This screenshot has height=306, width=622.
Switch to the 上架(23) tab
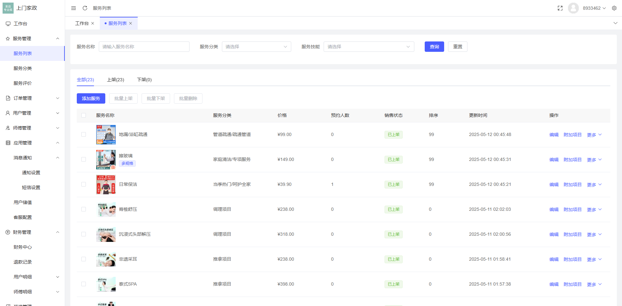click(116, 80)
